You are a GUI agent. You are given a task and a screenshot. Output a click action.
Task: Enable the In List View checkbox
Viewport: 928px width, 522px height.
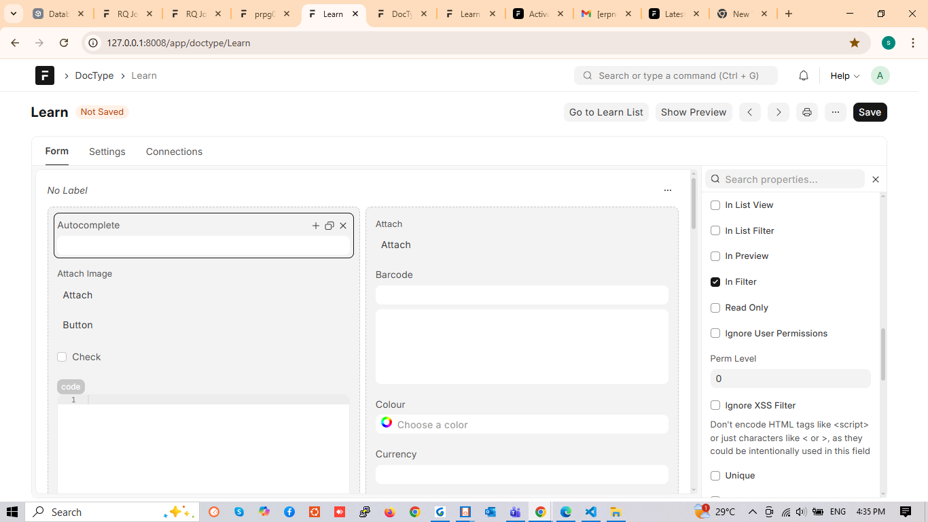(715, 205)
